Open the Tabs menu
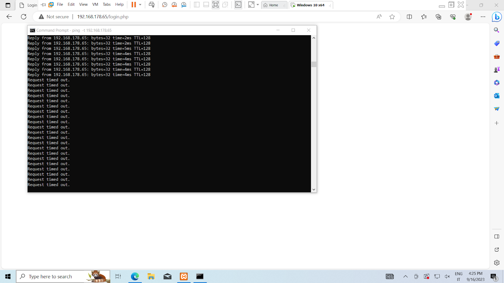504x283 pixels. point(107,4)
